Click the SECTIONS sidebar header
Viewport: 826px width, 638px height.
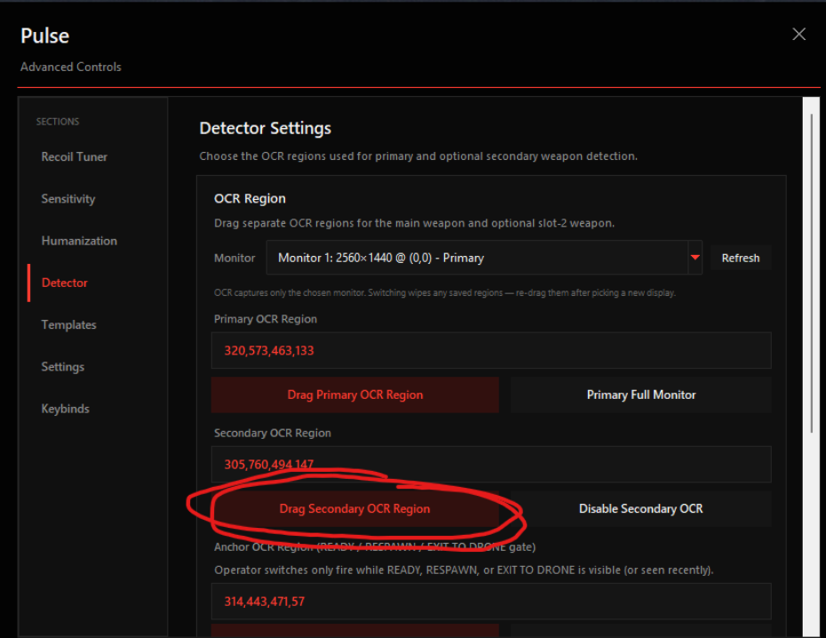(58, 122)
